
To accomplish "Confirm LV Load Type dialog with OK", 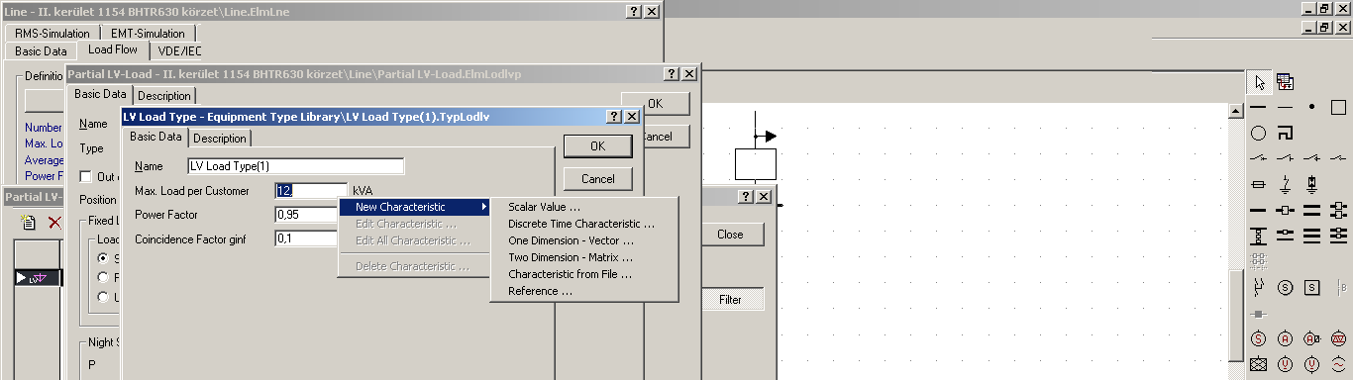I will (597, 146).
